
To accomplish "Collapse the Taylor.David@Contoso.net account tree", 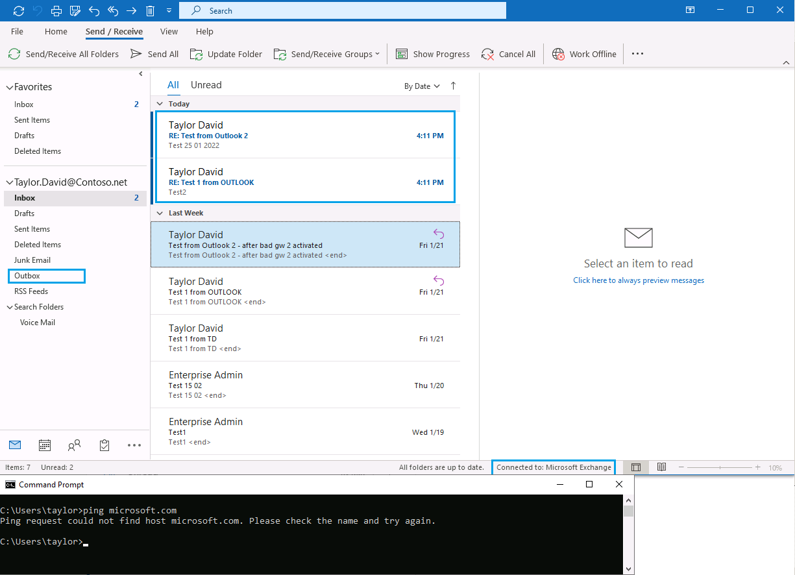I will coord(9,183).
